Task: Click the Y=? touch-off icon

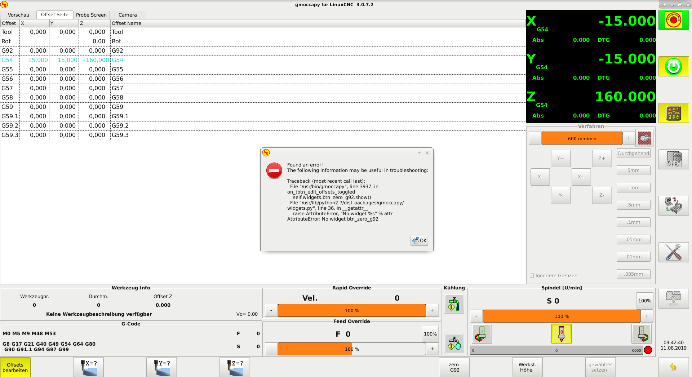Action: click(x=162, y=367)
